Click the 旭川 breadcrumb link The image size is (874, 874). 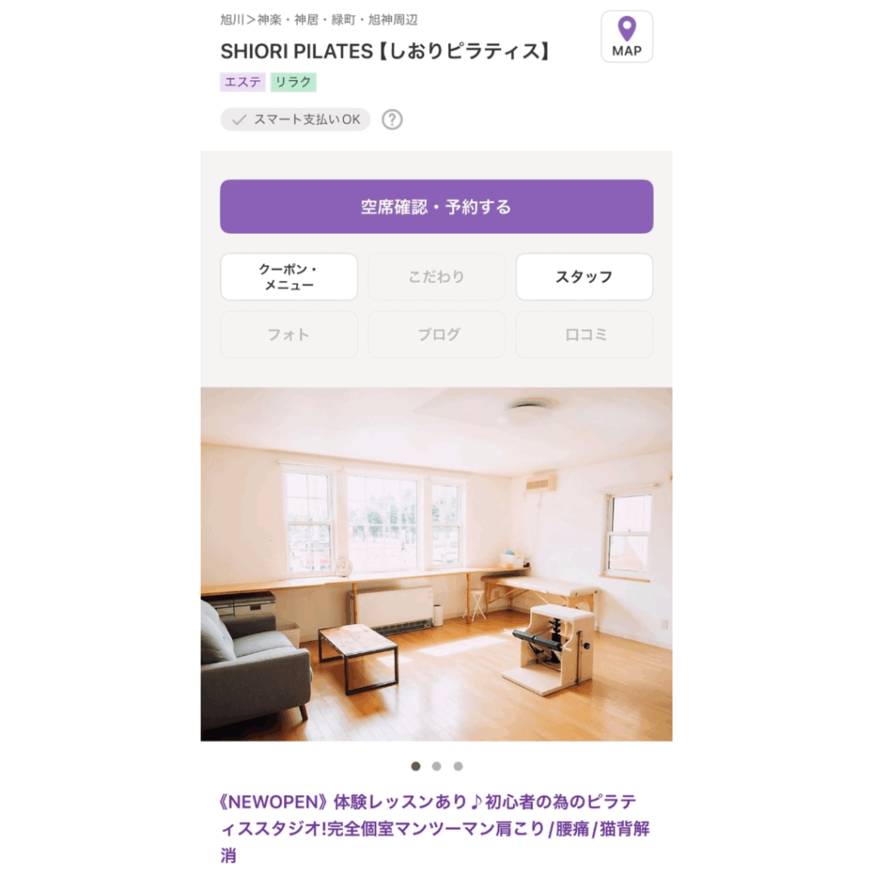232,20
